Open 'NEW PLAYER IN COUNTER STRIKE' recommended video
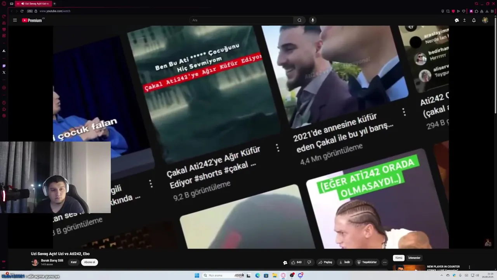Screen dimensions: 497x280 click(443, 268)
